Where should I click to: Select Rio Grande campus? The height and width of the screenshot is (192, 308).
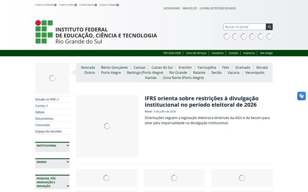pyautogui.click(x=178, y=73)
